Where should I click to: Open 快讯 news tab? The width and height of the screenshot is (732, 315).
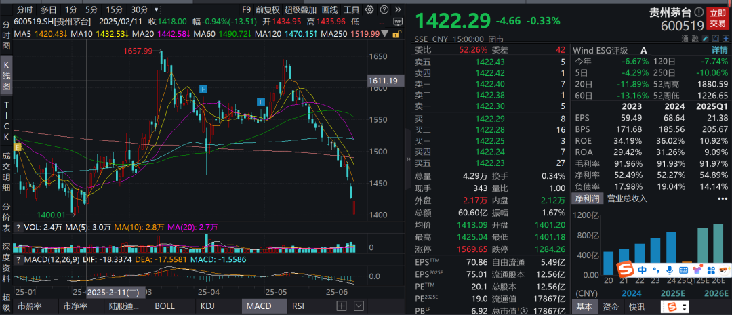pyautogui.click(x=636, y=307)
